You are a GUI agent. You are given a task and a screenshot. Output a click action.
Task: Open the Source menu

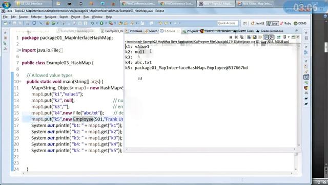point(23,17)
